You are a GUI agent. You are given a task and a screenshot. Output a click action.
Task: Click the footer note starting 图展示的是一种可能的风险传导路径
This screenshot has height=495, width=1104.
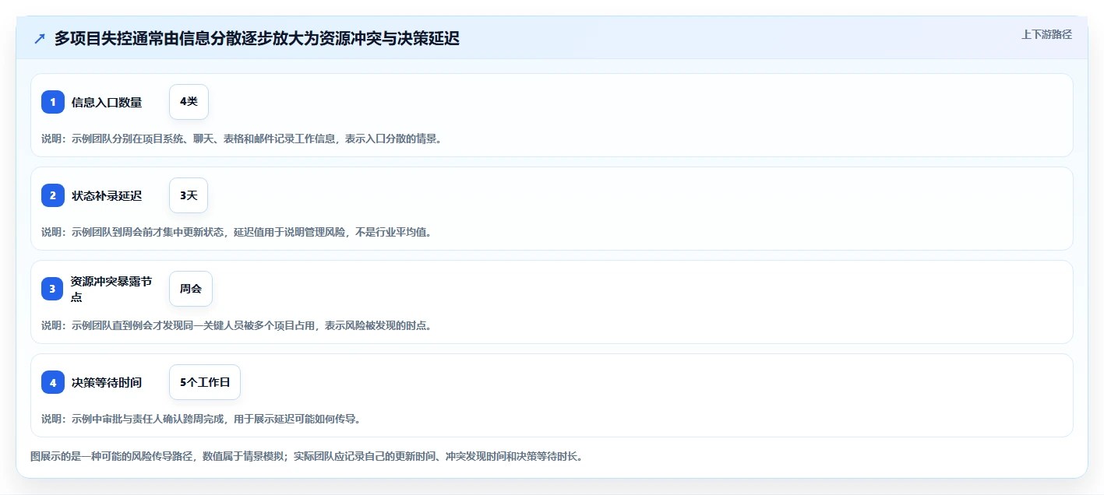[x=306, y=456]
